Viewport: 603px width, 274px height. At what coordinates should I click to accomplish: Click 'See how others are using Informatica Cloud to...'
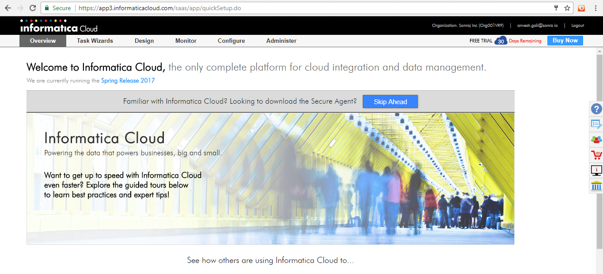pos(270,260)
